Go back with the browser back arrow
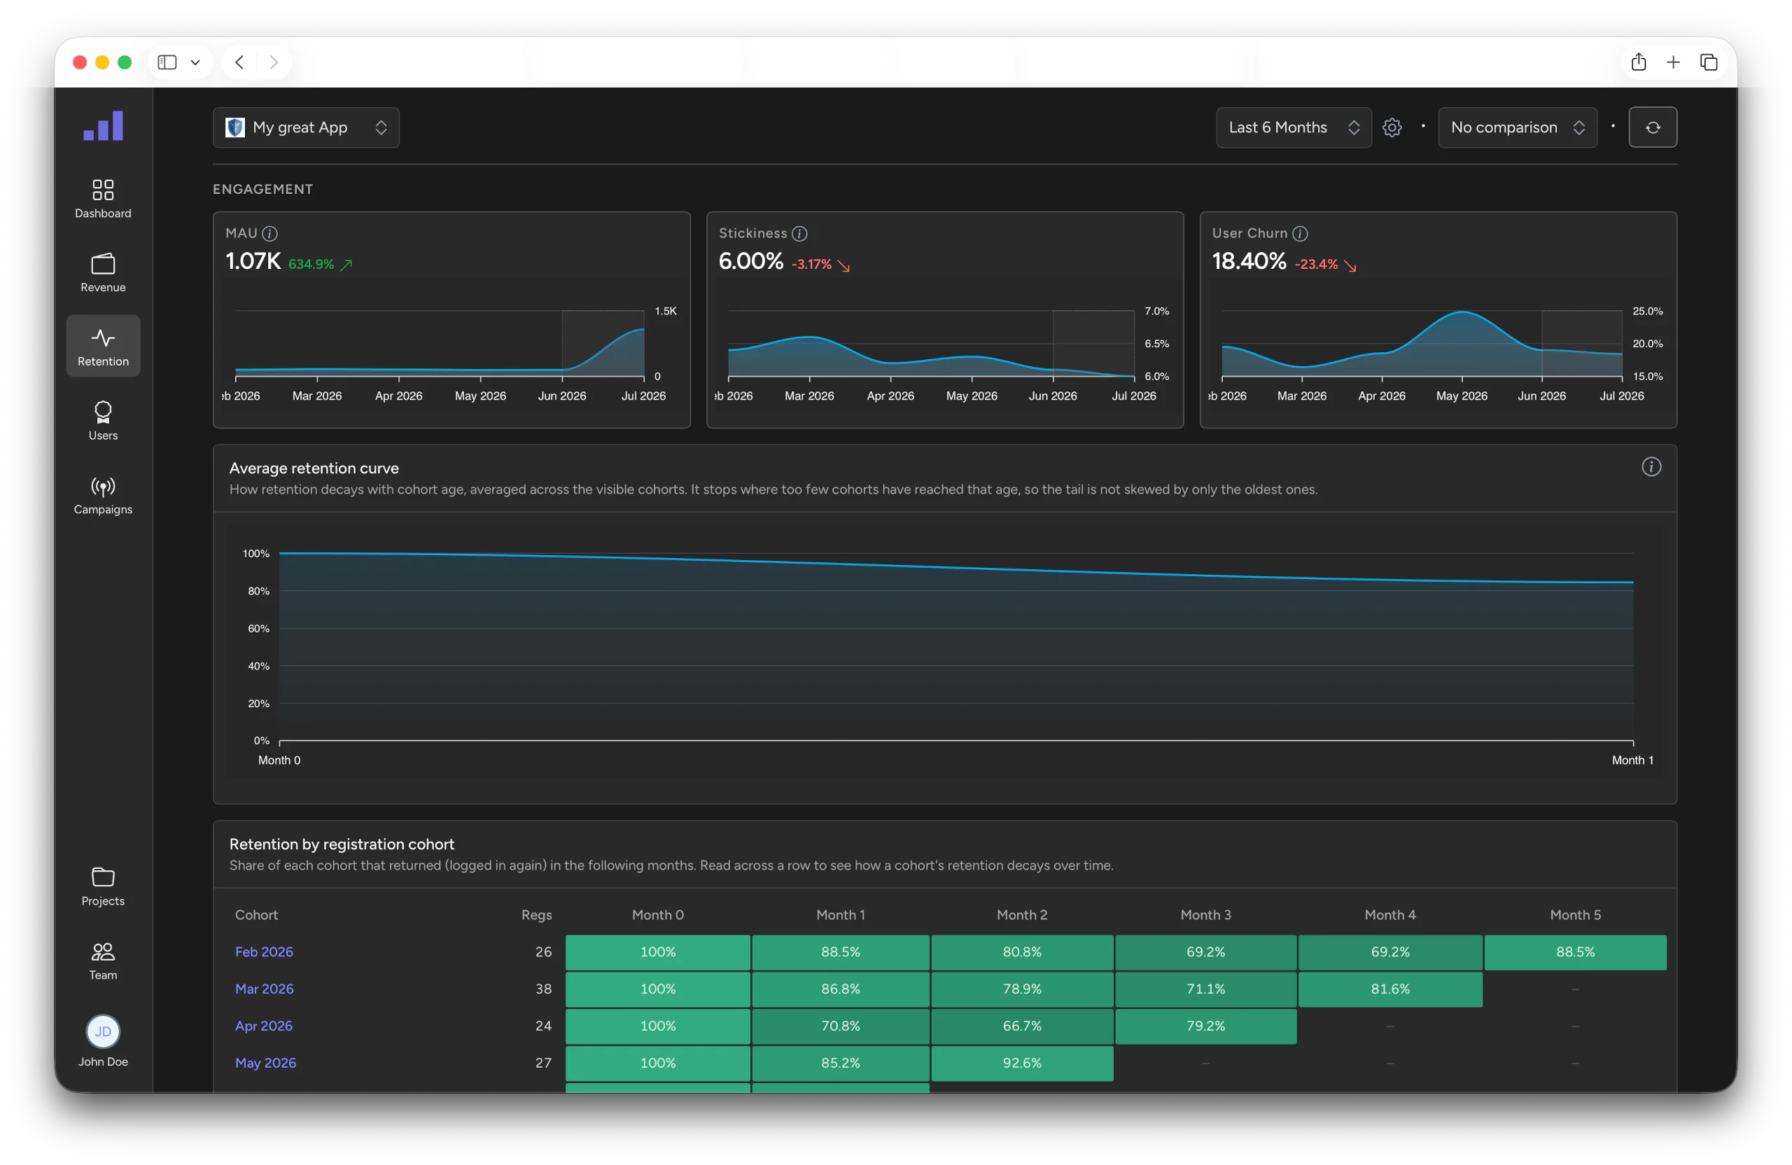This screenshot has width=1792, height=1165. click(239, 62)
